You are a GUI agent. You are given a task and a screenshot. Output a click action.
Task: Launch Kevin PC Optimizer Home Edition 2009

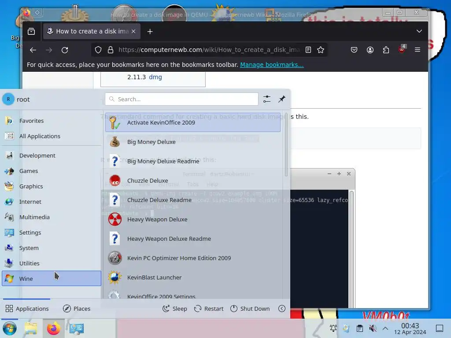(x=193, y=258)
